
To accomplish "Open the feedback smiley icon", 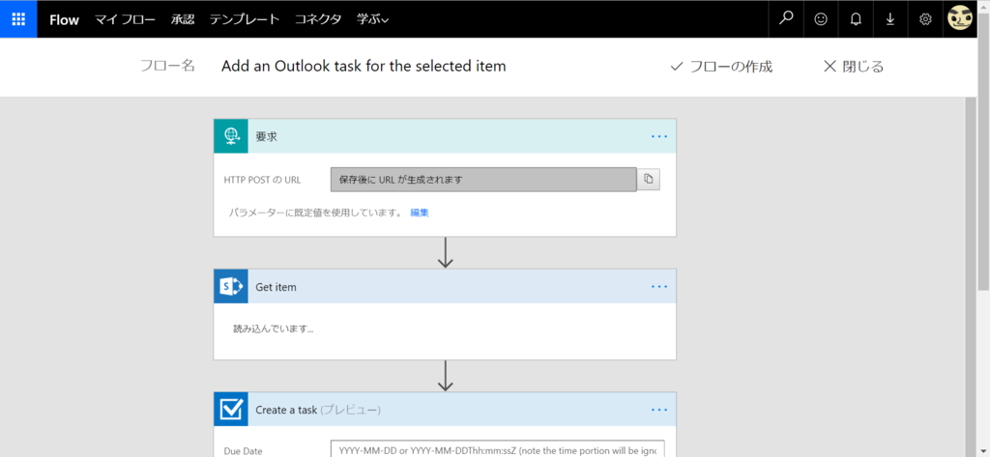I will [820, 19].
